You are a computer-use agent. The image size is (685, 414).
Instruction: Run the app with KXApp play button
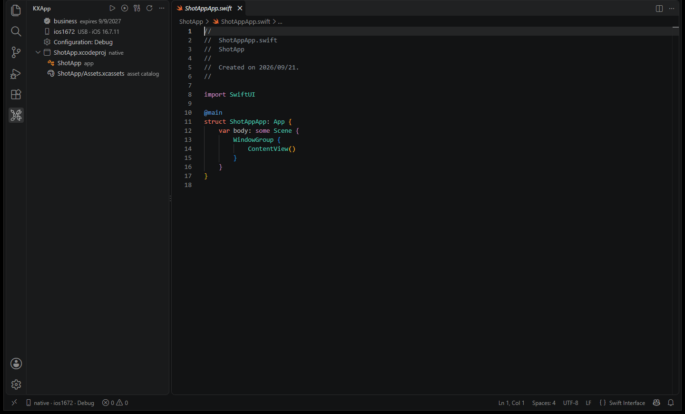point(112,8)
